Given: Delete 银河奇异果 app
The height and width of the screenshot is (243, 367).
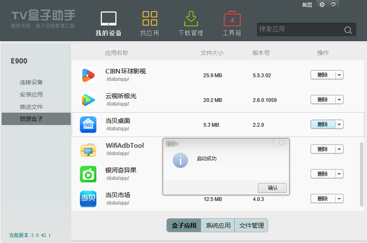Looking at the screenshot, I should (x=323, y=174).
